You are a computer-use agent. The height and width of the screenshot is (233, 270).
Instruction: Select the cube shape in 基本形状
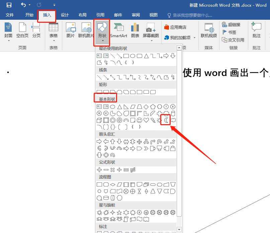click(99, 120)
